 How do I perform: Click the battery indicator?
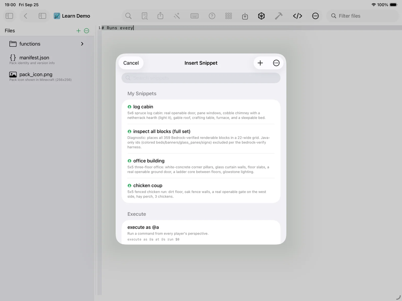click(394, 5)
